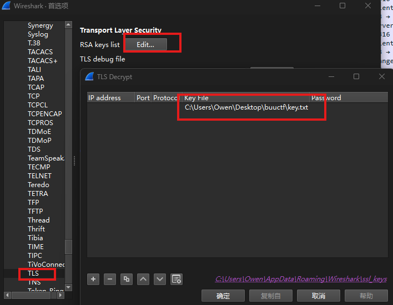
Task: Select TIPC protocol entry
Action: pos(35,256)
